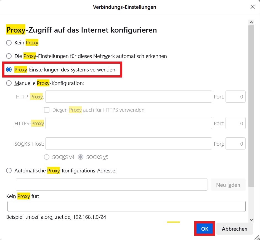This screenshot has height=240, width=260.
Task: Click the SOCKS-Host Port field
Action: point(235,143)
